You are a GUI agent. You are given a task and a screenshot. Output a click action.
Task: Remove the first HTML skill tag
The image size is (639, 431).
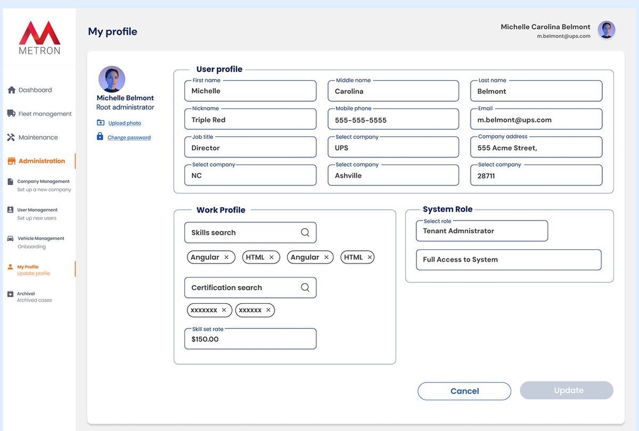click(x=272, y=257)
